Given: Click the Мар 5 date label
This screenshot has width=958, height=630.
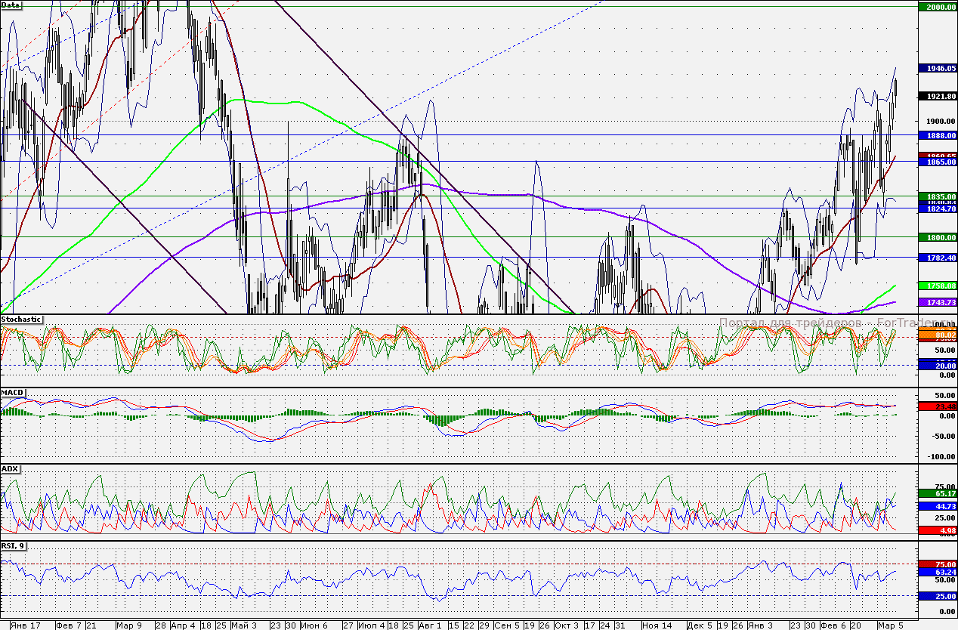Looking at the screenshot, I should pos(889,625).
